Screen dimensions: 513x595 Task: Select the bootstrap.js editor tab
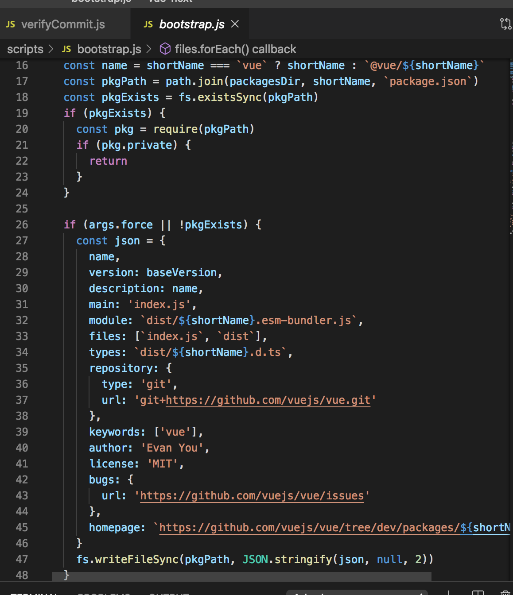pyautogui.click(x=190, y=24)
